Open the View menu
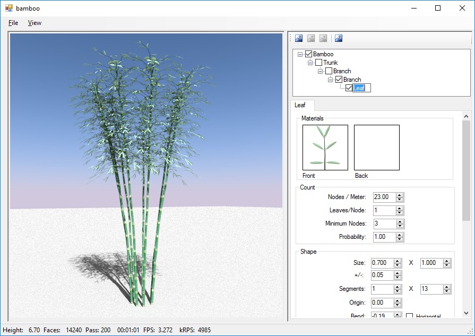 click(x=34, y=23)
